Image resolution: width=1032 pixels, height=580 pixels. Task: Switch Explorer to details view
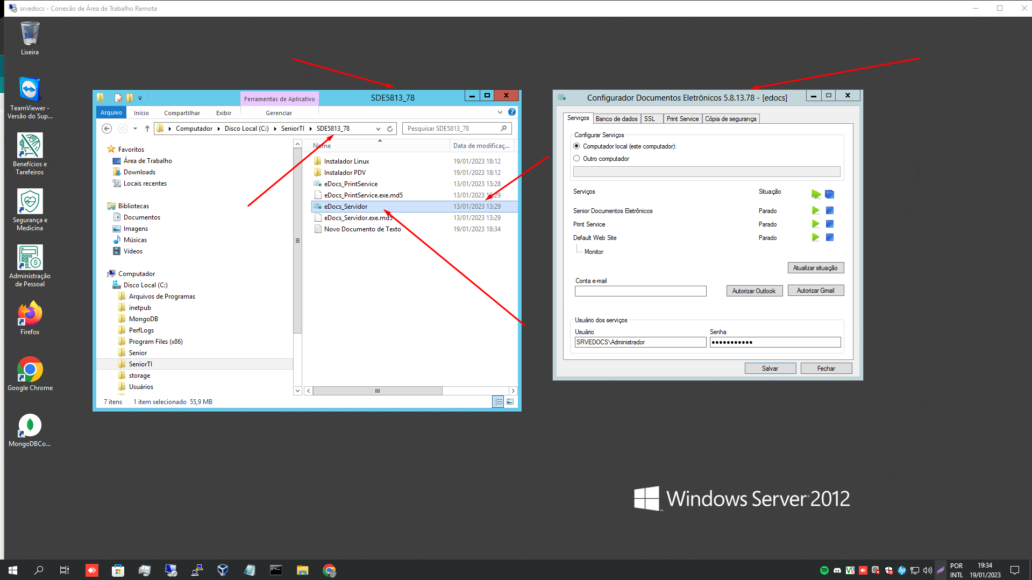point(498,402)
